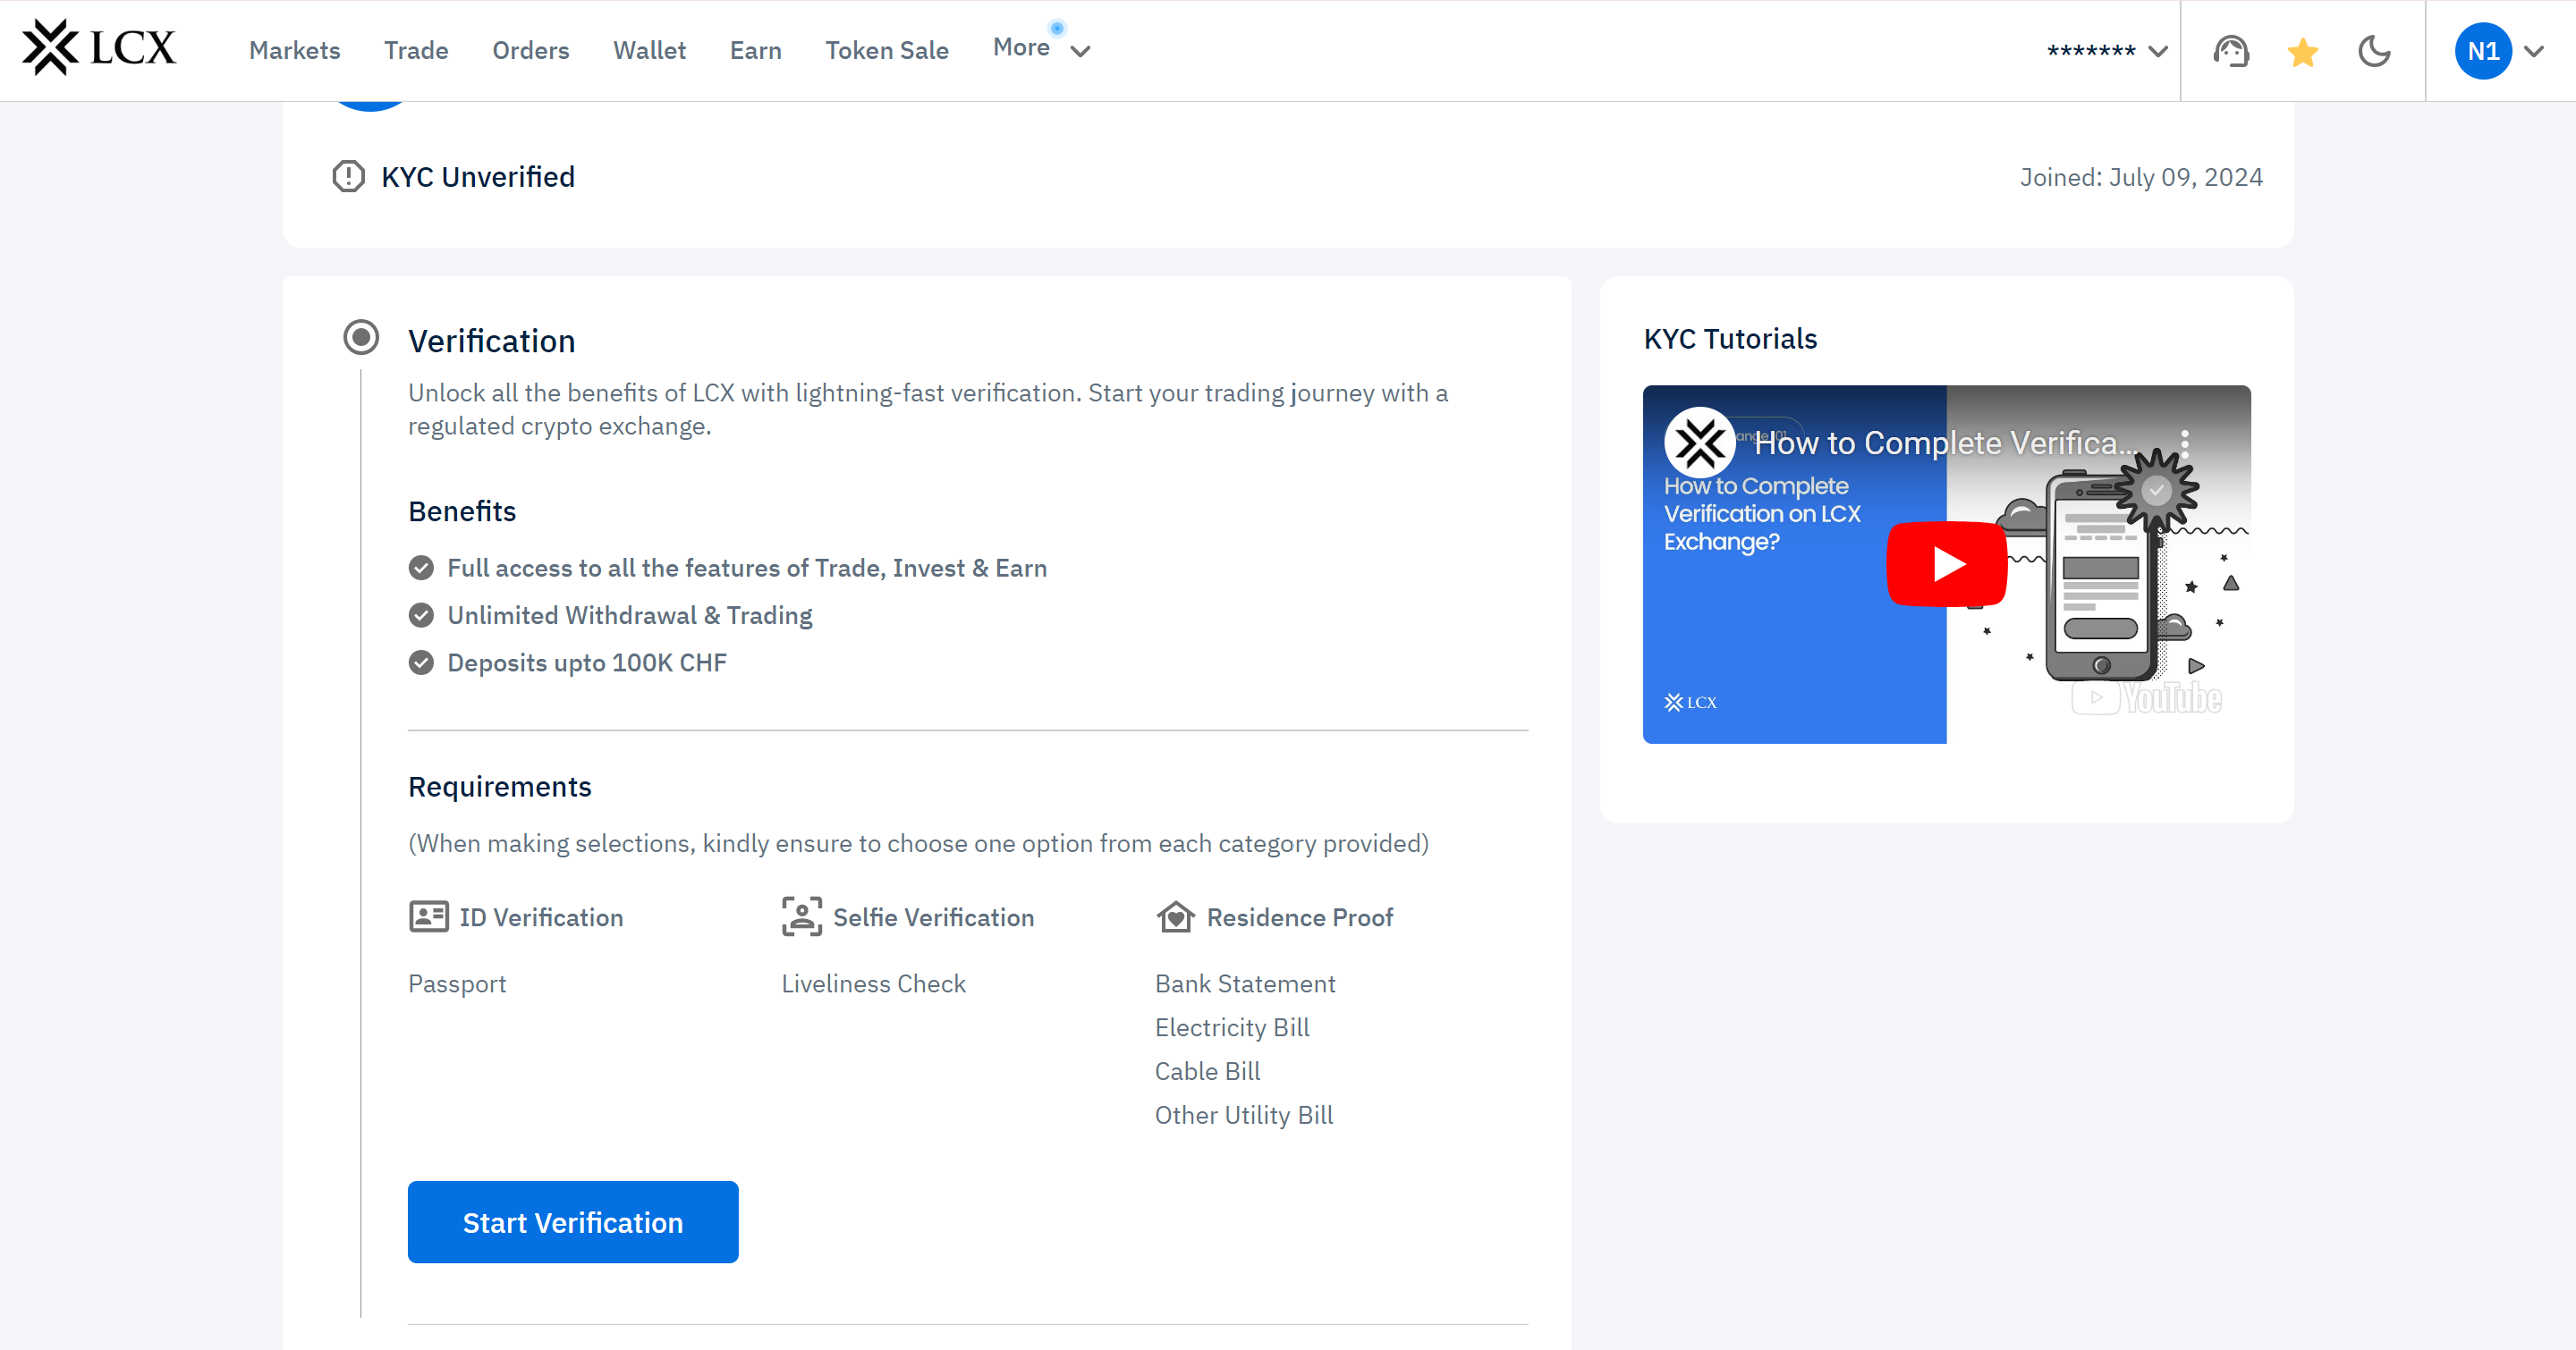2576x1350 pixels.
Task: Click the Residence Proof house icon
Action: (1175, 916)
